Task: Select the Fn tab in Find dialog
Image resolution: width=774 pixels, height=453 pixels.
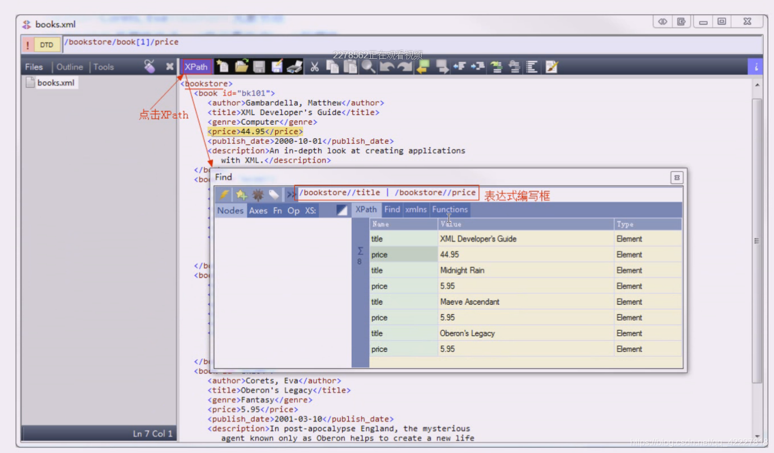Action: (277, 211)
